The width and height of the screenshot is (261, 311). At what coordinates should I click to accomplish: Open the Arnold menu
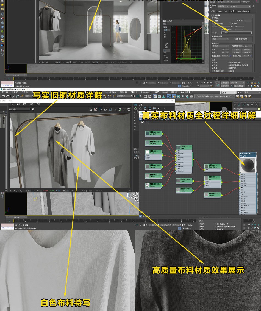click(165, 92)
